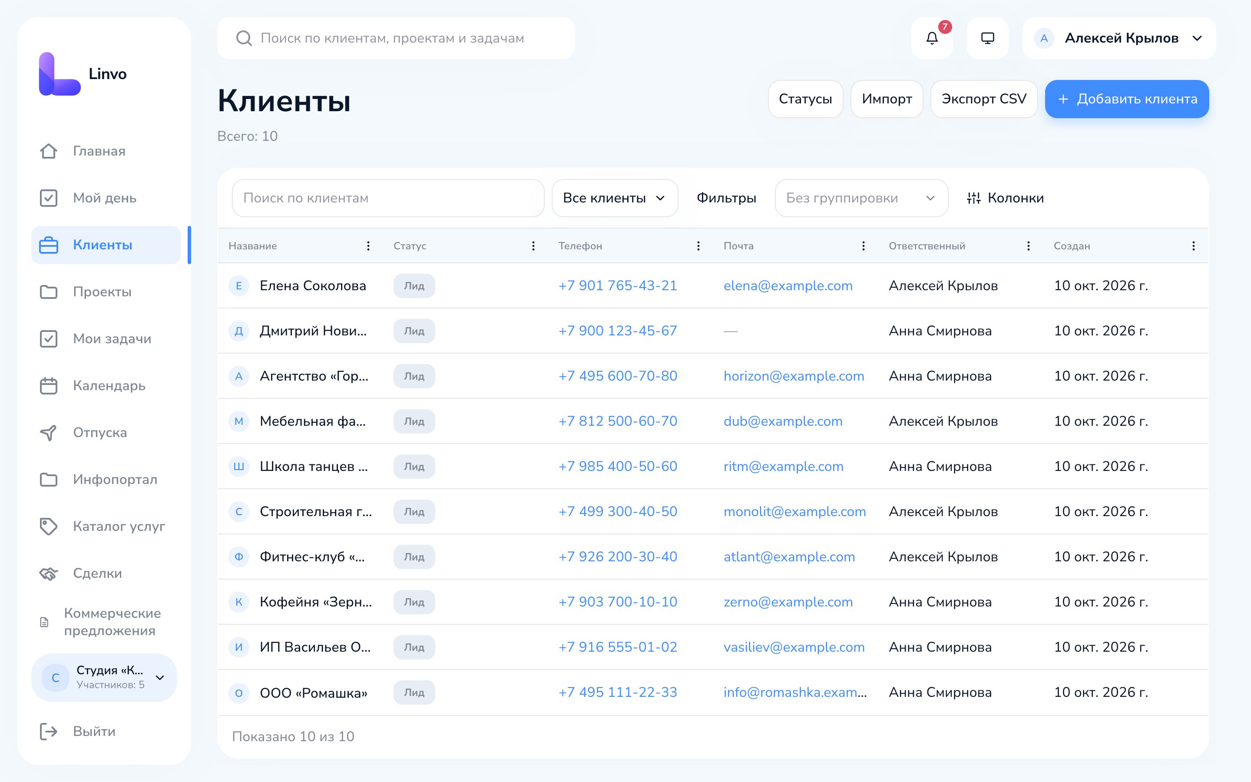This screenshot has width=1251, height=782.
Task: Click the Добавить клиента button
Action: (1127, 99)
